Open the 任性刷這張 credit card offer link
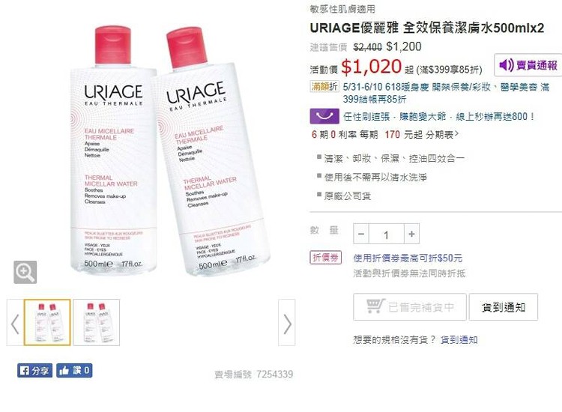The width and height of the screenshot is (562, 412). pos(438,116)
